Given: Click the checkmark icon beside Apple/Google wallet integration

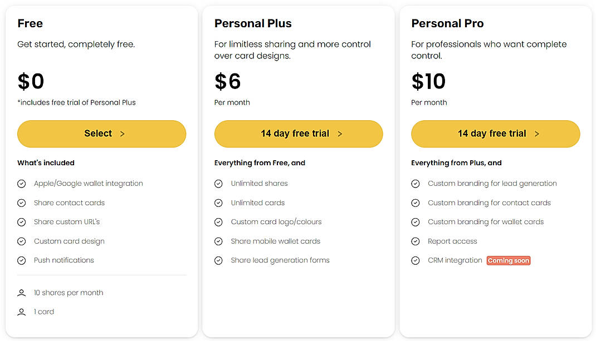Looking at the screenshot, I should tap(21, 183).
